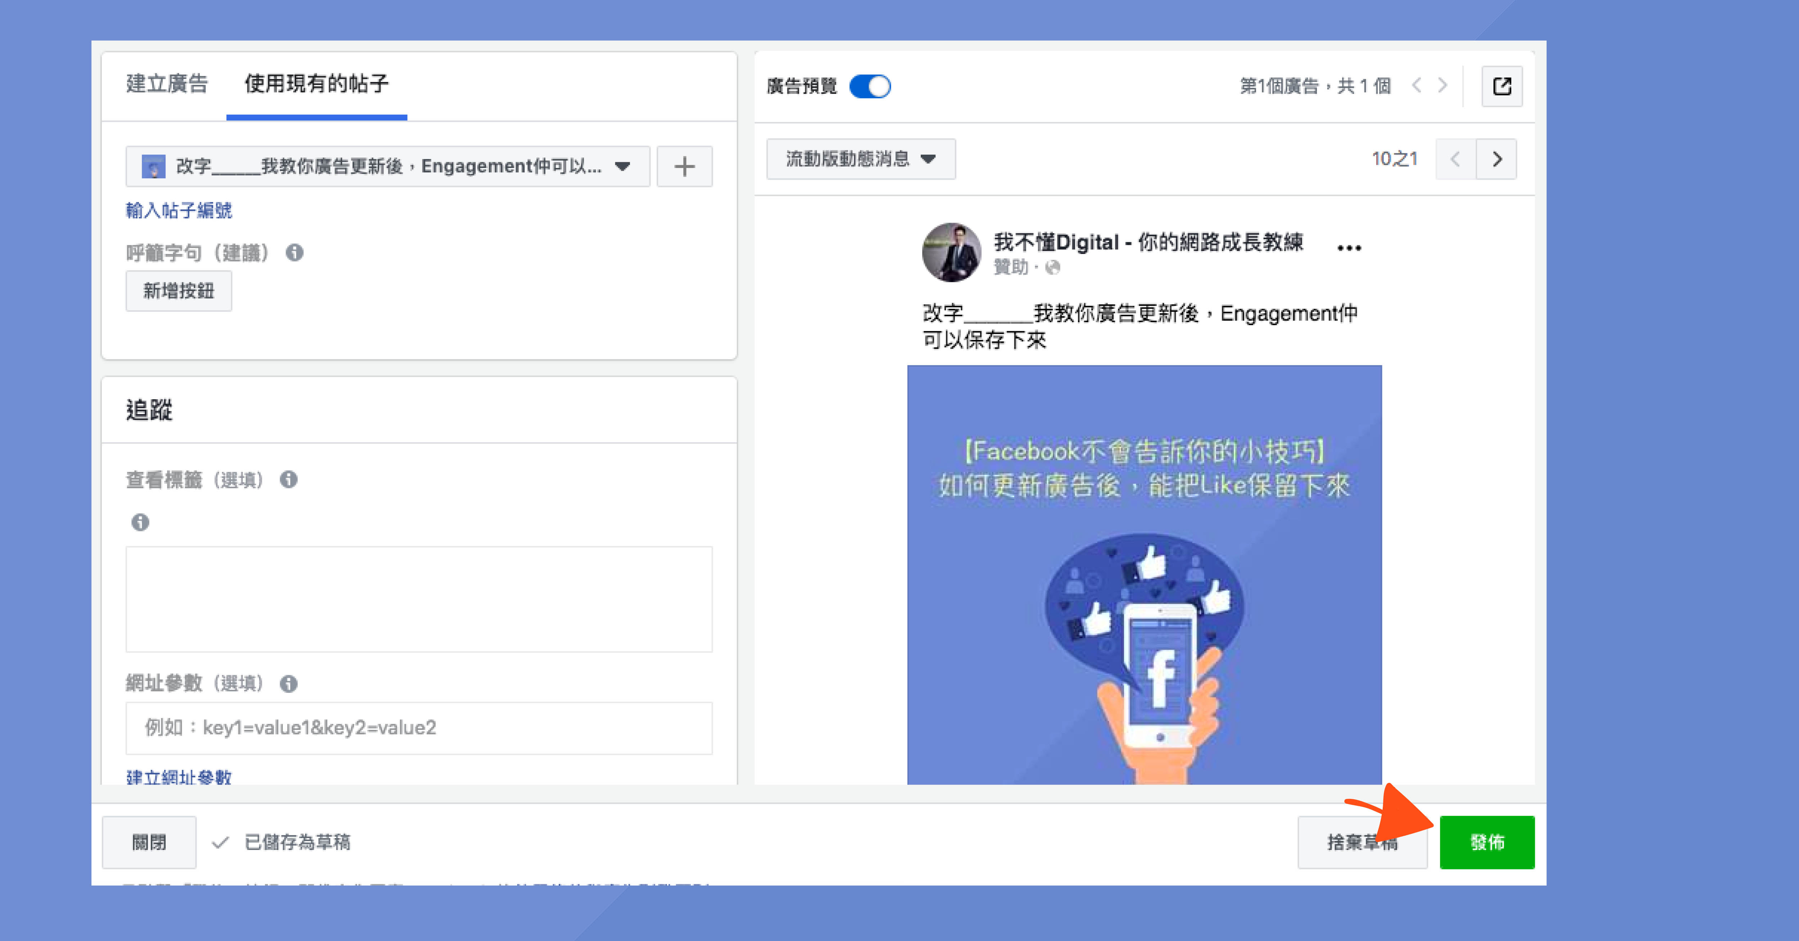
Task: Click the ad preview post caption text
Action: coord(1141,326)
